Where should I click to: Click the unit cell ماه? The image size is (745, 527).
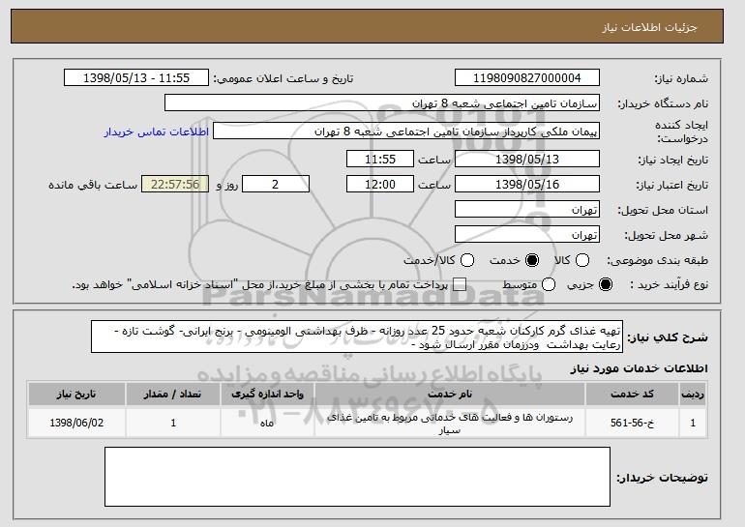267,423
